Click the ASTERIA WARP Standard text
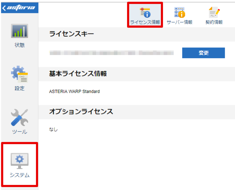Image resolution: width=235 pixels, height=190 pixels. point(75,91)
